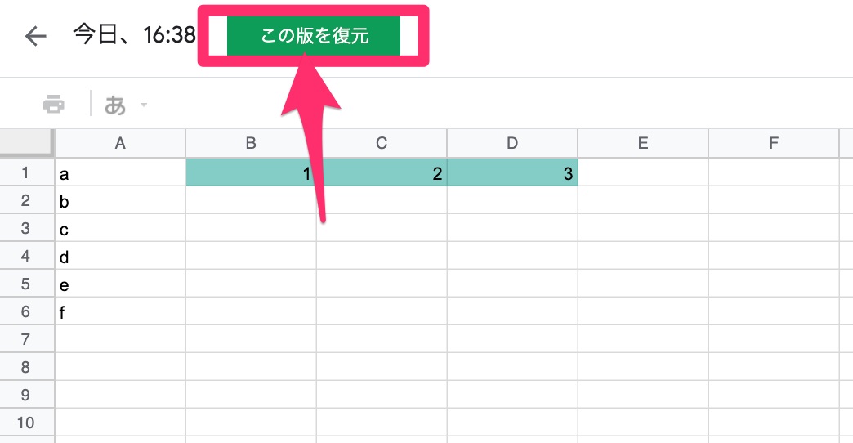Select row 10 header
This screenshot has width=853, height=443.
[x=26, y=423]
